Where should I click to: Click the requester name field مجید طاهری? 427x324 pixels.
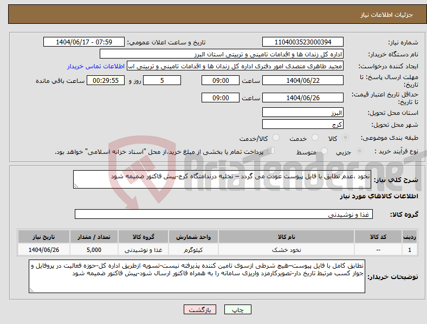coord(235,66)
